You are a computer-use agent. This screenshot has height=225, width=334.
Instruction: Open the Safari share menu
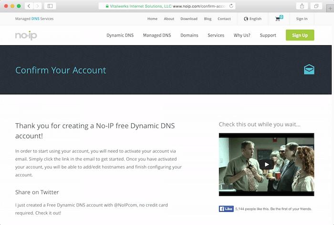(x=302, y=6)
